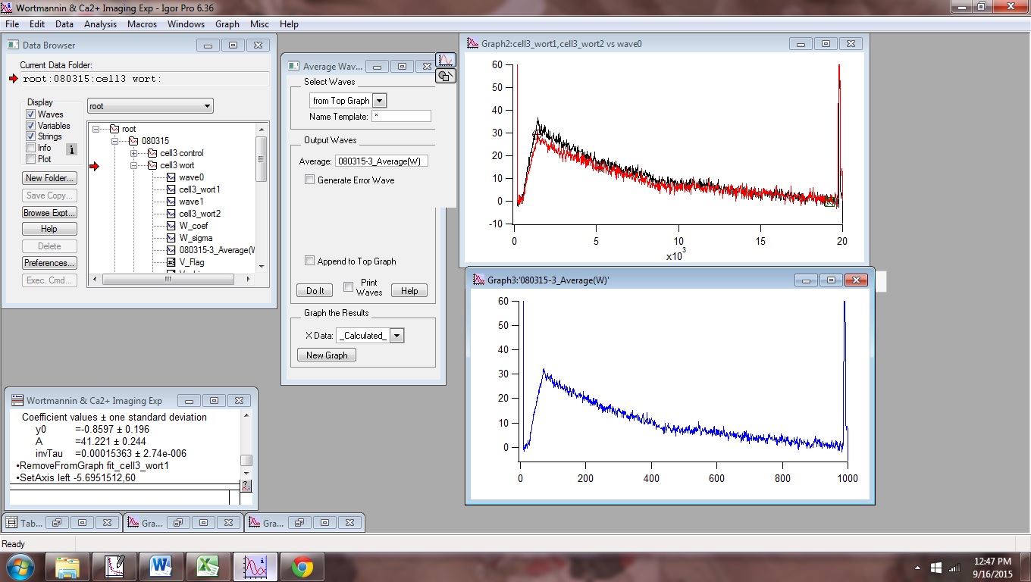
Task: Click the Name Template input field
Action: [401, 117]
